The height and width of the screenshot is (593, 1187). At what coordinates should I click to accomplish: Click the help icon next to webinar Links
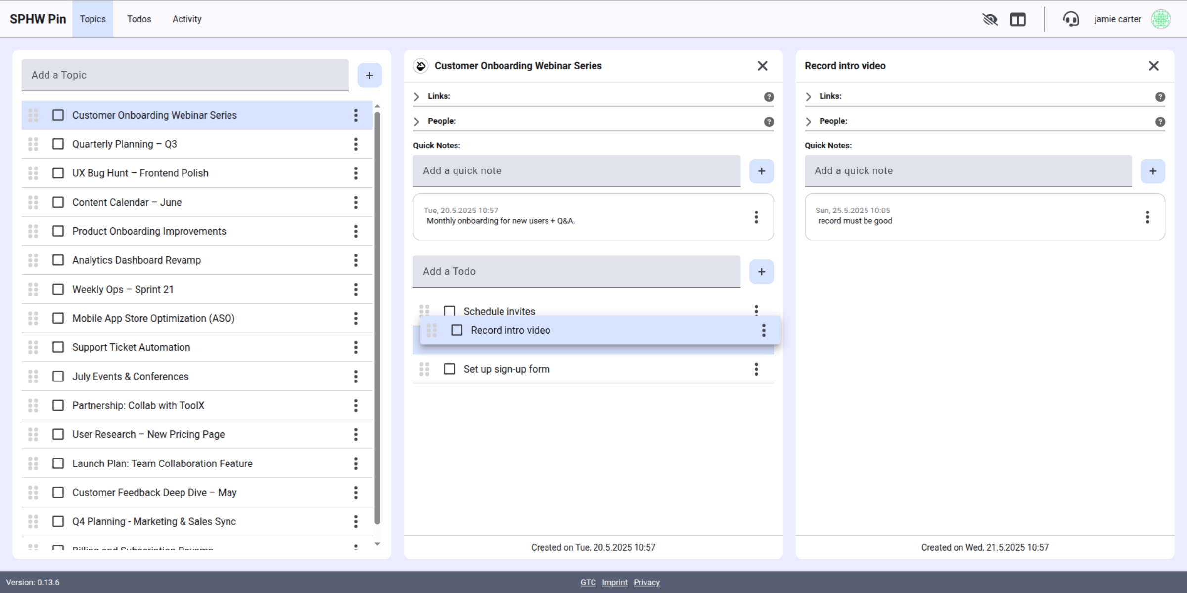[x=769, y=97]
